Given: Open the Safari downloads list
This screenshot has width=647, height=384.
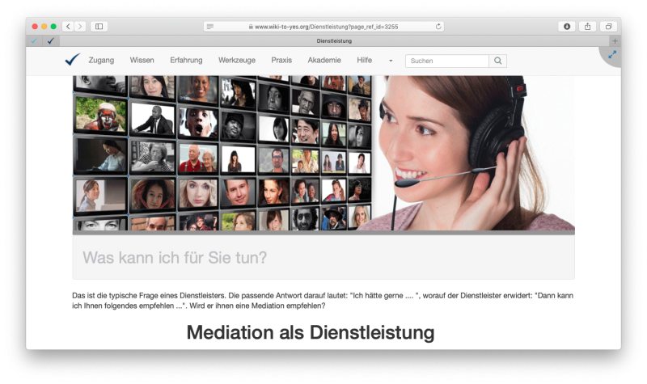Looking at the screenshot, I should tap(566, 27).
